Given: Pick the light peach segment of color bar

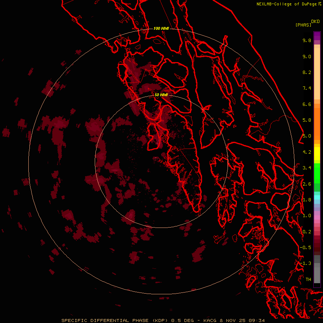Looking at the screenshot, I should [x=317, y=74].
